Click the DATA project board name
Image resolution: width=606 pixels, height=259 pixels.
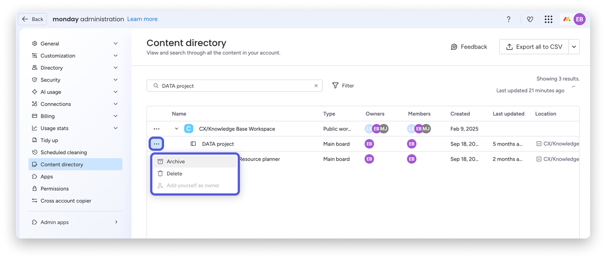218,144
